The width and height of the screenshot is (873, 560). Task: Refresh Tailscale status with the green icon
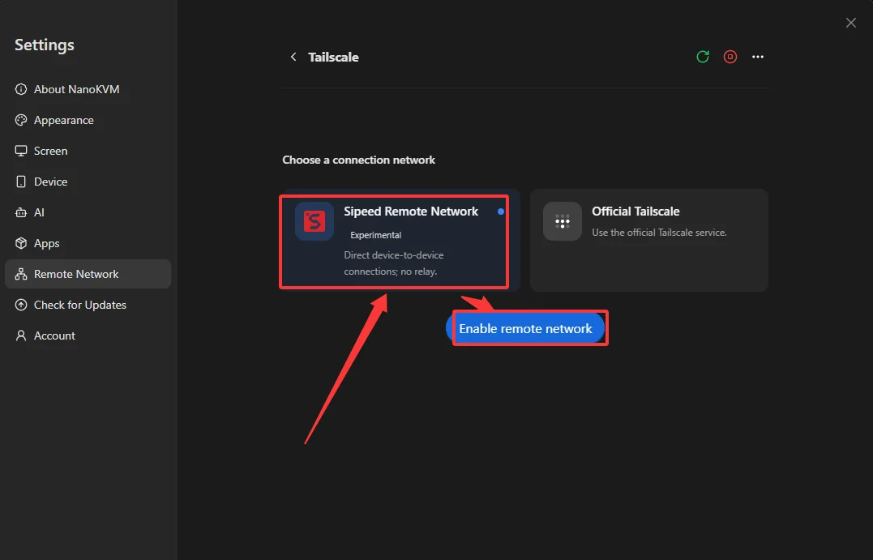tap(703, 57)
